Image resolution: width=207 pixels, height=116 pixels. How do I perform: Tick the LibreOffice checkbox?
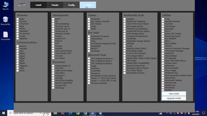click(53, 73)
